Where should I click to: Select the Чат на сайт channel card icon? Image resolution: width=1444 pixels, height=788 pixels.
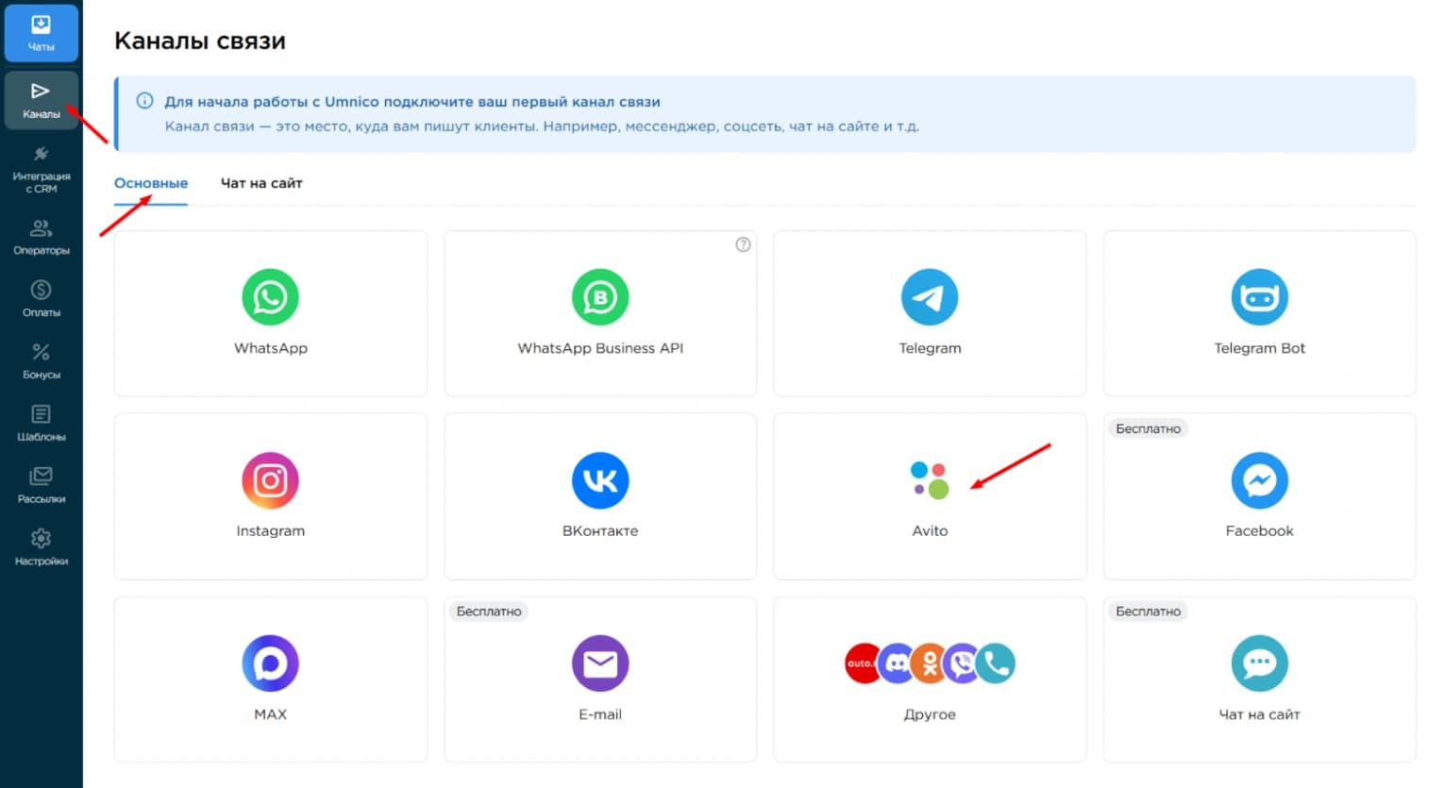(x=1260, y=663)
